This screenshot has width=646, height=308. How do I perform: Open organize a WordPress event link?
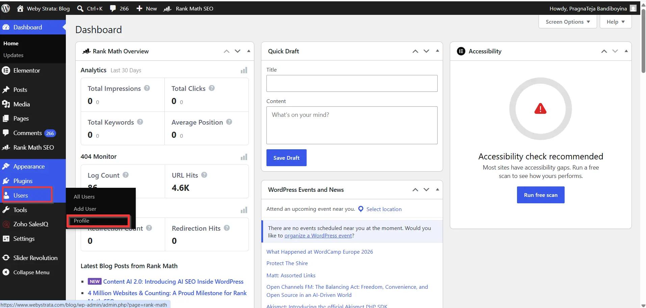tap(318, 236)
